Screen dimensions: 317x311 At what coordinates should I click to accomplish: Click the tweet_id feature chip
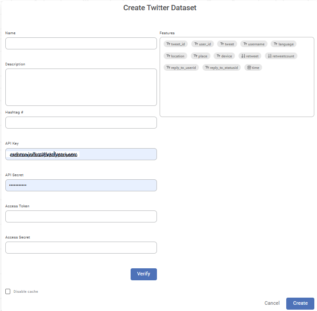point(176,44)
